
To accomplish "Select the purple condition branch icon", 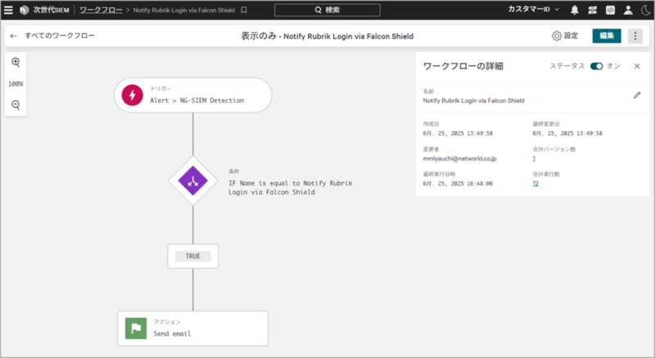I will [x=193, y=181].
